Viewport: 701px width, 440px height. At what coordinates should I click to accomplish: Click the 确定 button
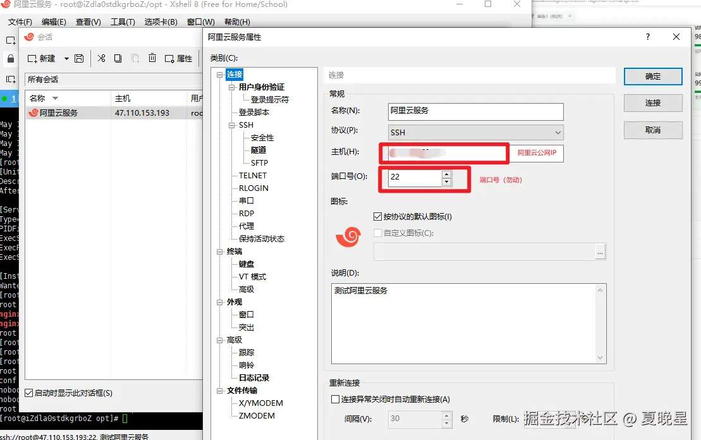(x=653, y=76)
